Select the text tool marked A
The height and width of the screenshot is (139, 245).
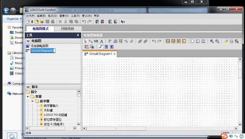pos(101,41)
